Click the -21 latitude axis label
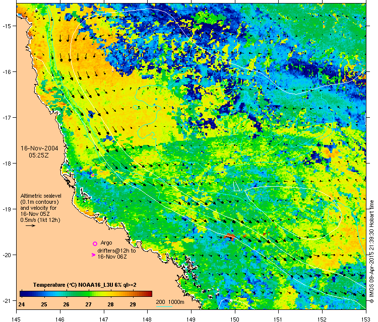 tap(6, 300)
